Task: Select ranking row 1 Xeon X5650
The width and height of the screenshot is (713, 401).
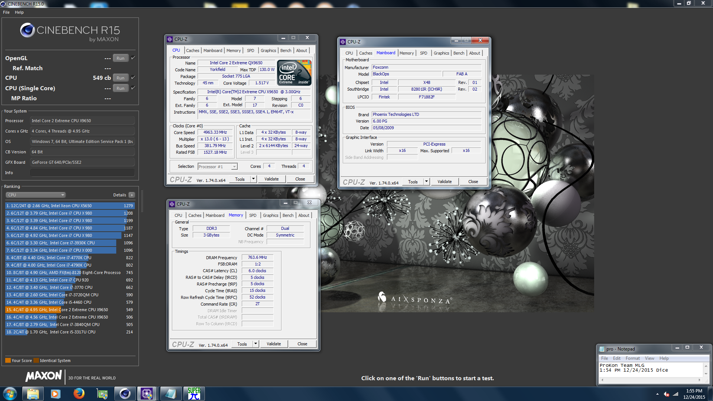Action: (x=70, y=206)
